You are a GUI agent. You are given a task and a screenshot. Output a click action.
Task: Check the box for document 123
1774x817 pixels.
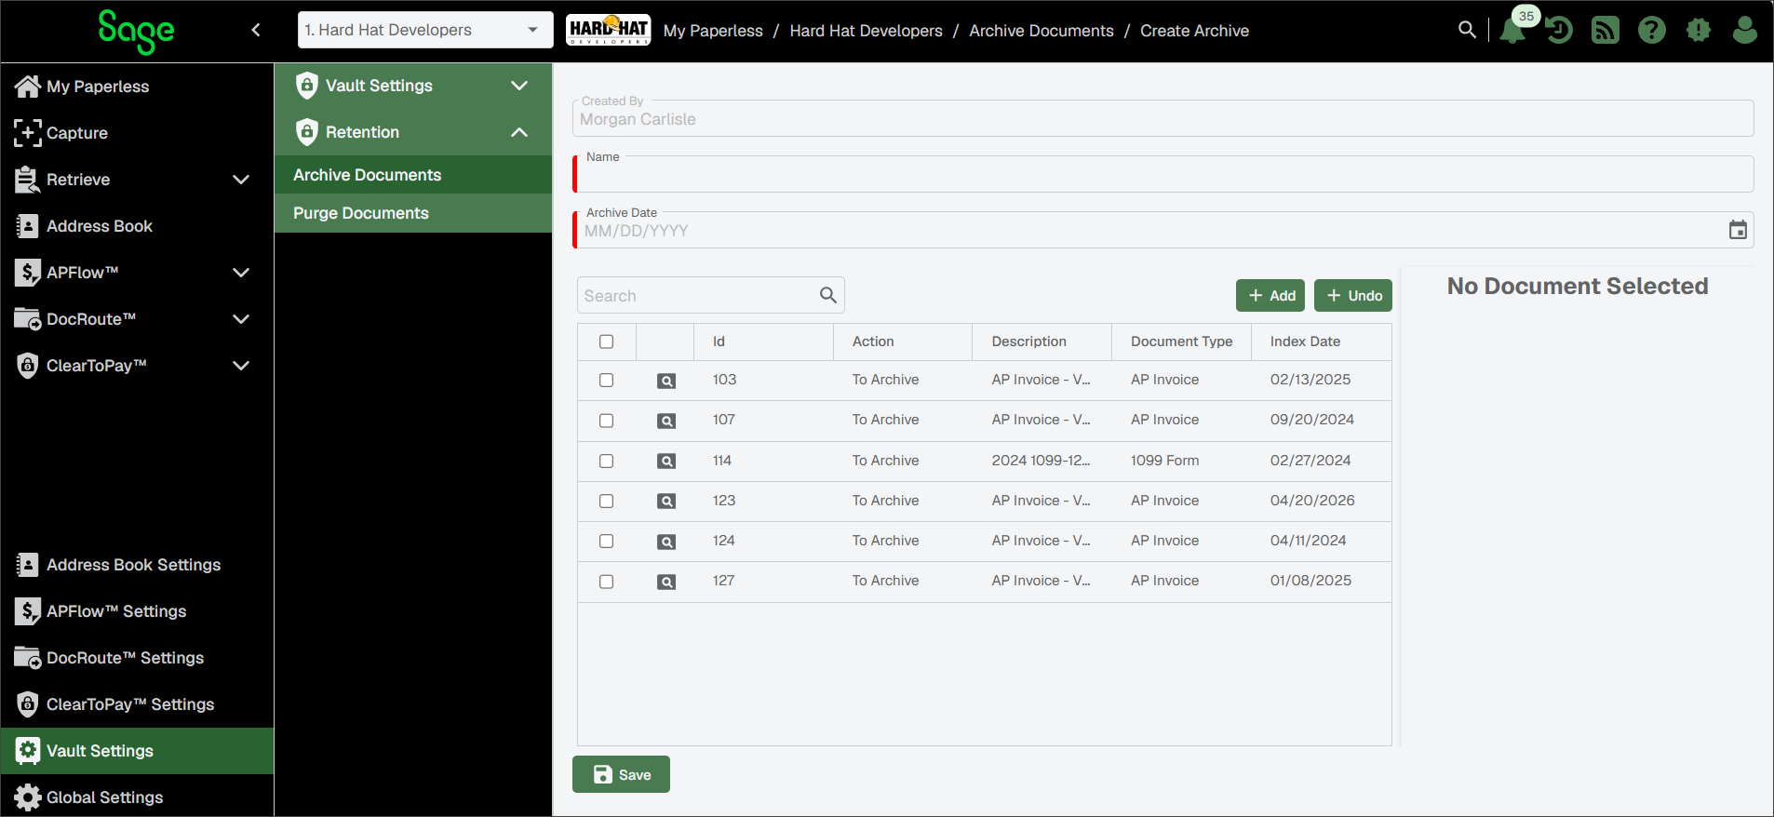(606, 501)
